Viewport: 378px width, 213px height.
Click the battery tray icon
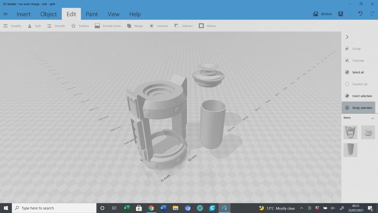click(x=325, y=208)
